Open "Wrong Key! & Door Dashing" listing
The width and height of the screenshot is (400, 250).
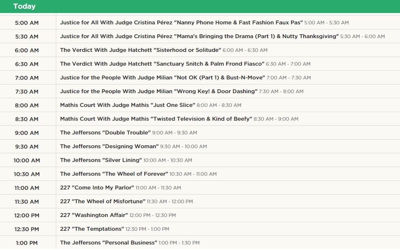159,91
